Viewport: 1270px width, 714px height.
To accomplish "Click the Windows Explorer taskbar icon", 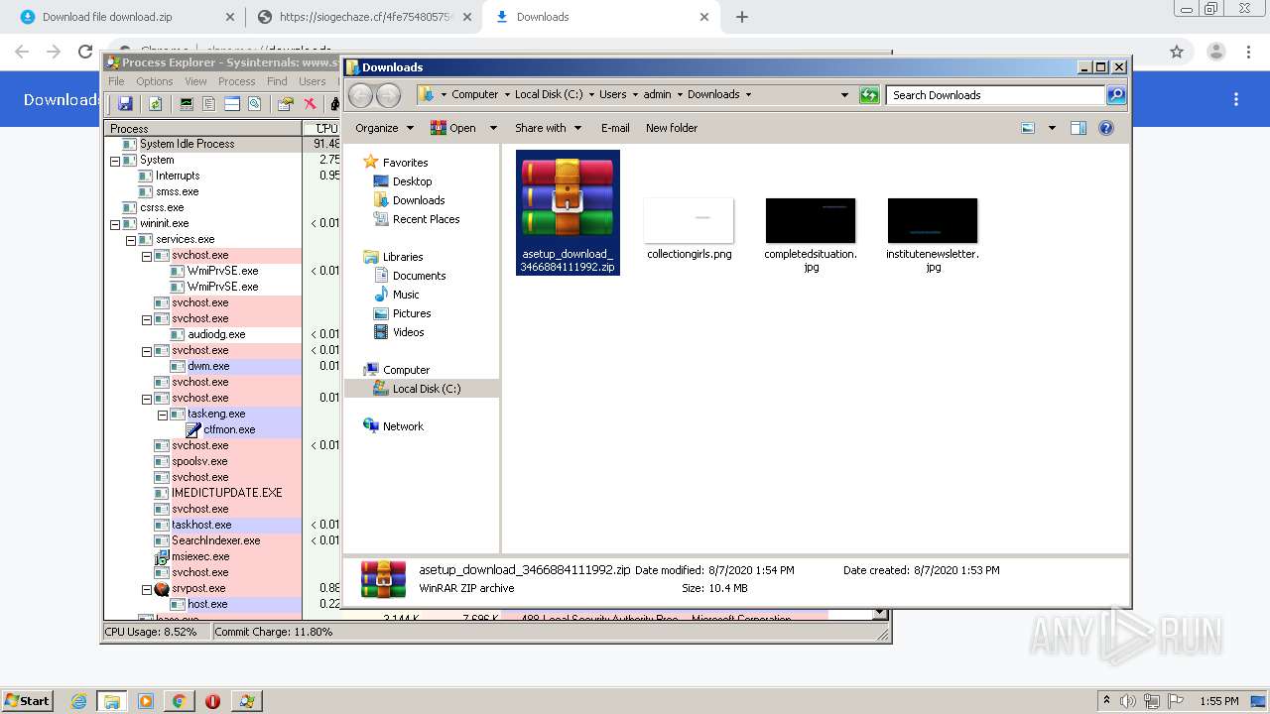I will coord(112,701).
